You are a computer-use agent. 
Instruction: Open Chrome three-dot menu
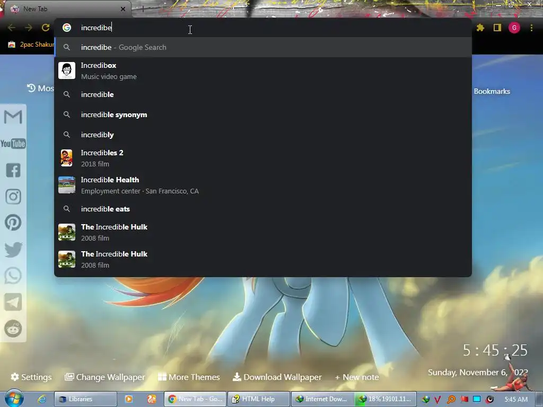[531, 28]
